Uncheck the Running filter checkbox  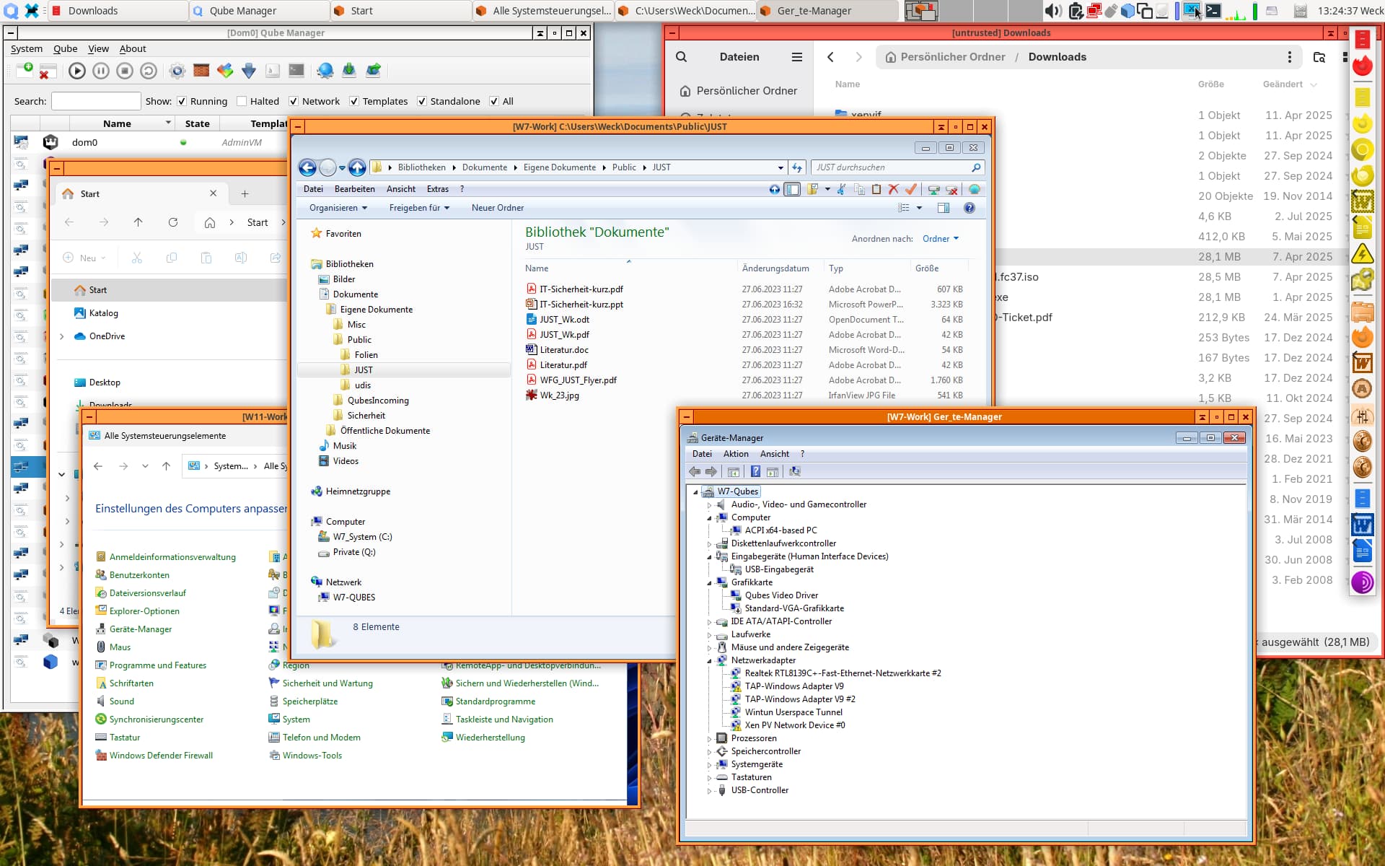coord(182,101)
